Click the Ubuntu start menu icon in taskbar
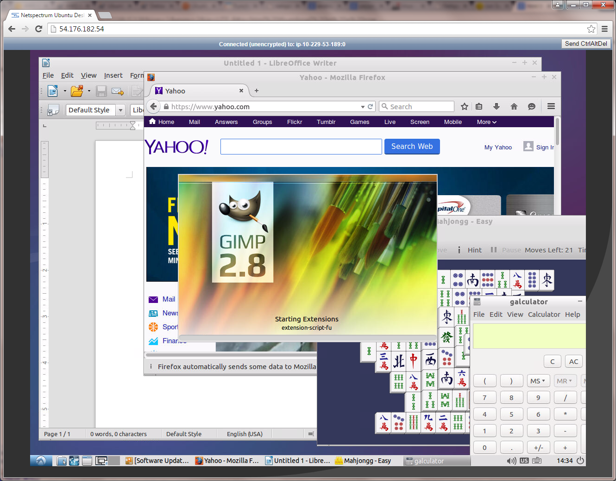Screen dimensions: 616x481 (41, 461)
